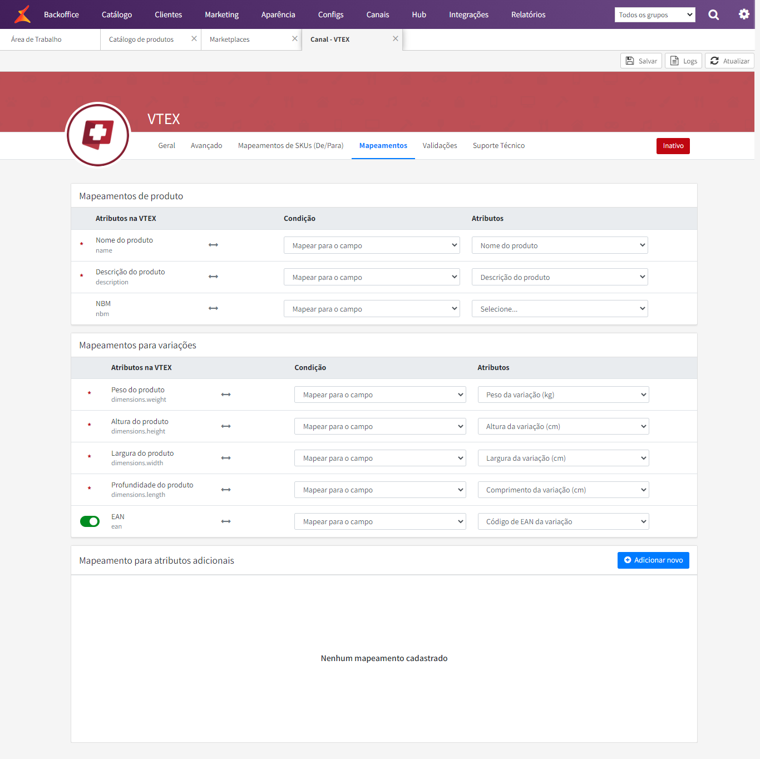Click the arrow icon in Nome do produto row
This screenshot has width=760, height=759.
click(213, 245)
